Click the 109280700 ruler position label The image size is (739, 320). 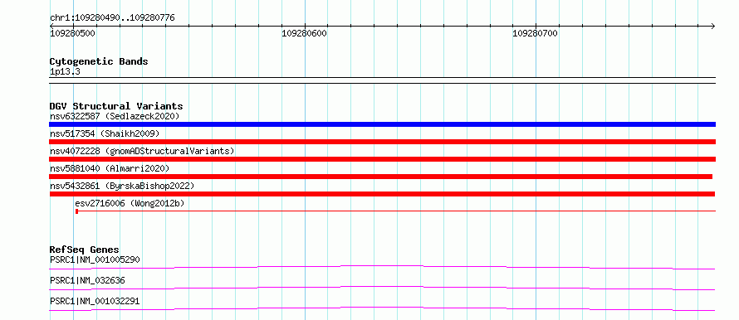[x=535, y=33]
